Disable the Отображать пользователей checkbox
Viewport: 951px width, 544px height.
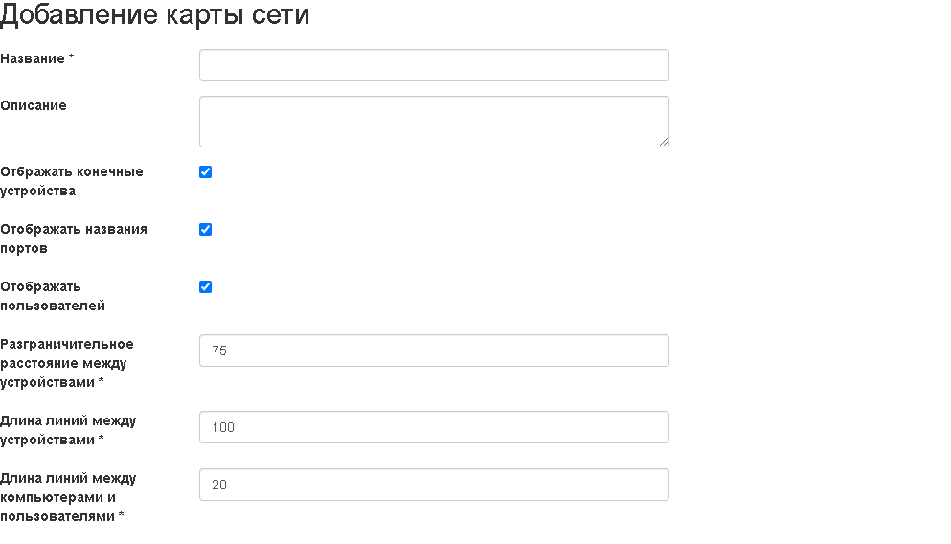[205, 287]
